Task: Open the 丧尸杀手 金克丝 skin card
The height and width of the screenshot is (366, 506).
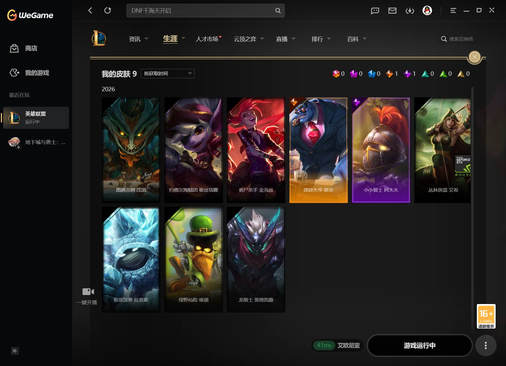Action: coord(256,150)
